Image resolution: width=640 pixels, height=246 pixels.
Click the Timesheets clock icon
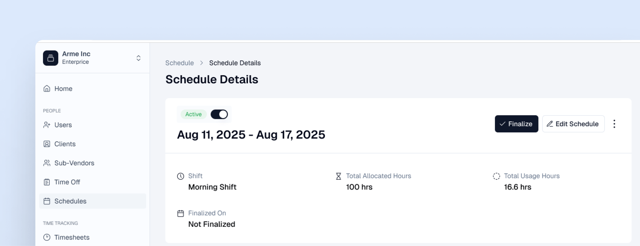(x=47, y=237)
